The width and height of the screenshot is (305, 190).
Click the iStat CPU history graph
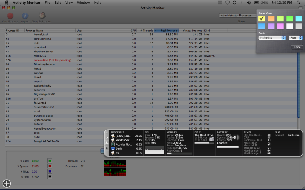[154, 150]
